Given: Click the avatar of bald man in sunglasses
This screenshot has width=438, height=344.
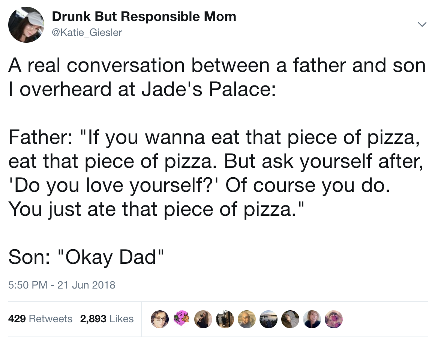Looking at the screenshot, I should click(x=247, y=319).
